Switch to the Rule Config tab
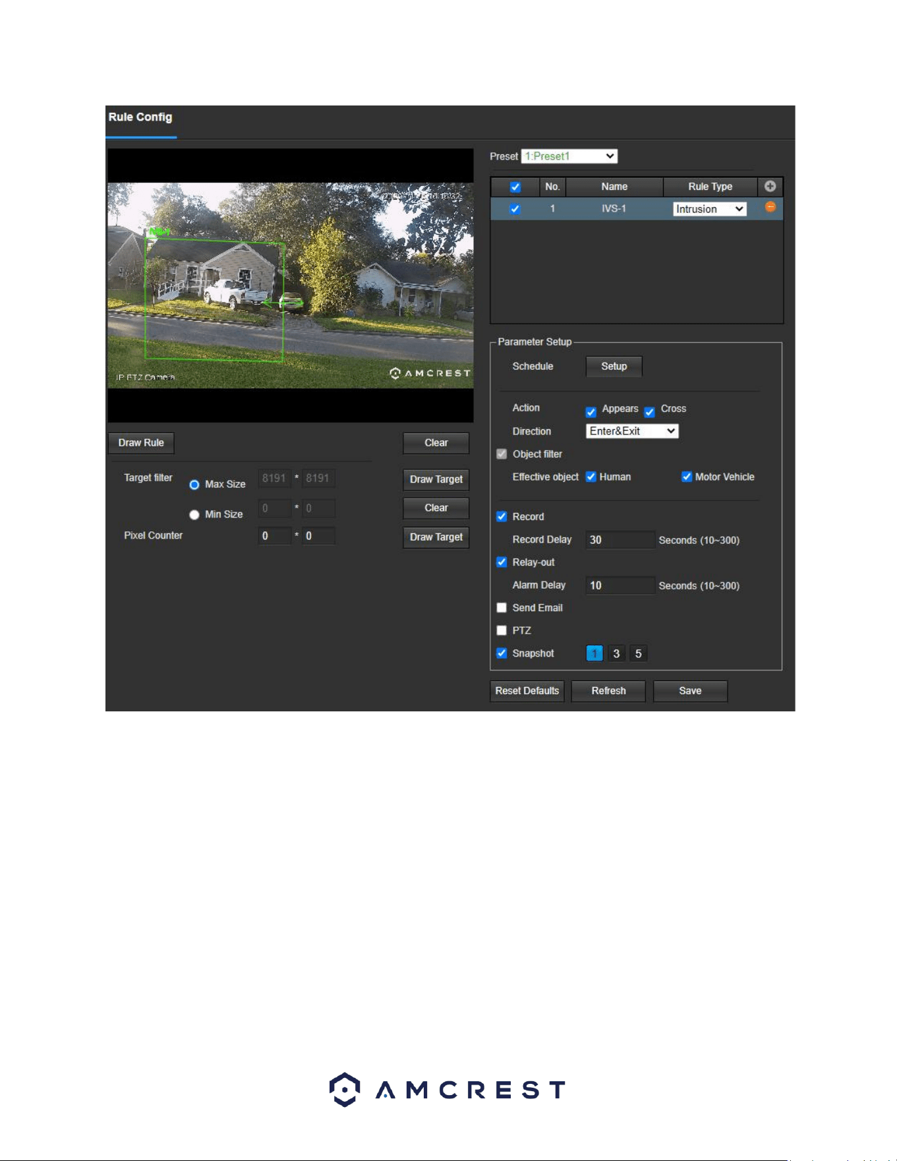 [x=140, y=117]
